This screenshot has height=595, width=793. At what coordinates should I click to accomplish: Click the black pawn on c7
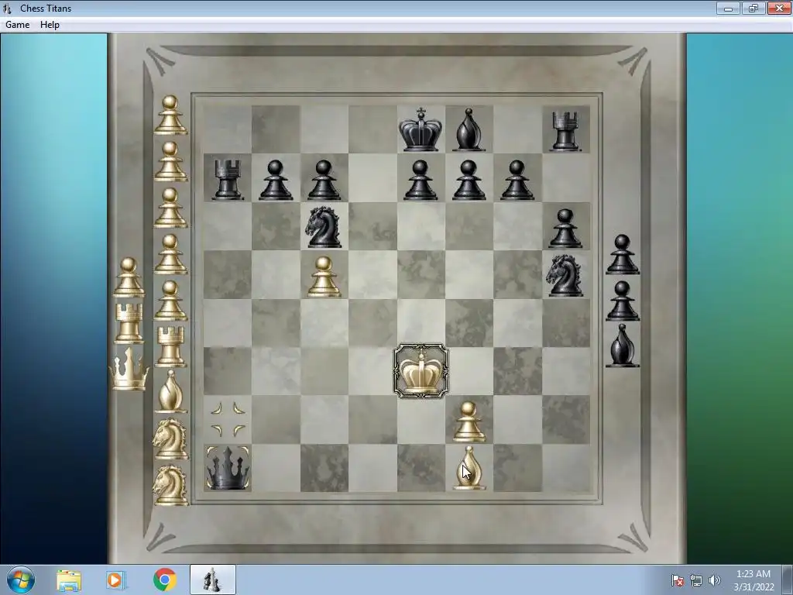click(324, 180)
